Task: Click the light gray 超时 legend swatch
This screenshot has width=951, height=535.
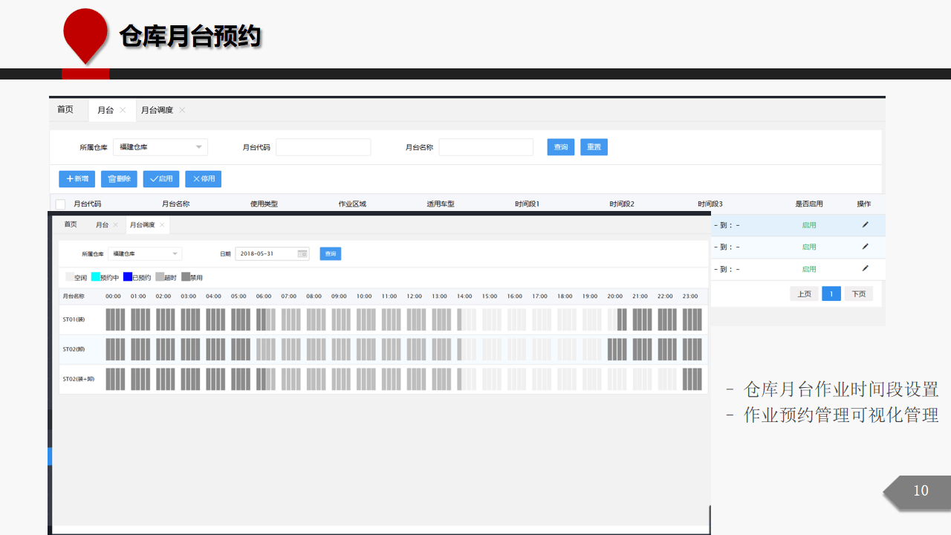Action: [x=160, y=277]
